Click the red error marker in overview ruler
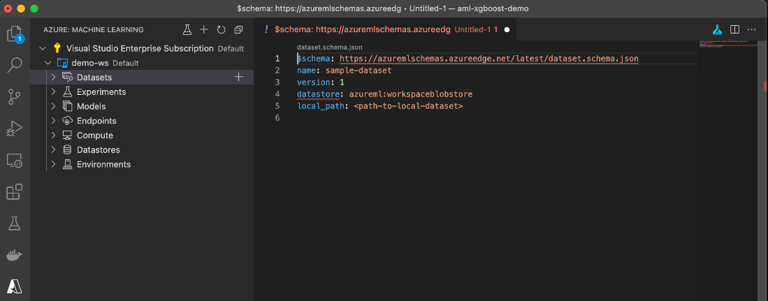Viewport: 768px width, 301px height. click(765, 86)
